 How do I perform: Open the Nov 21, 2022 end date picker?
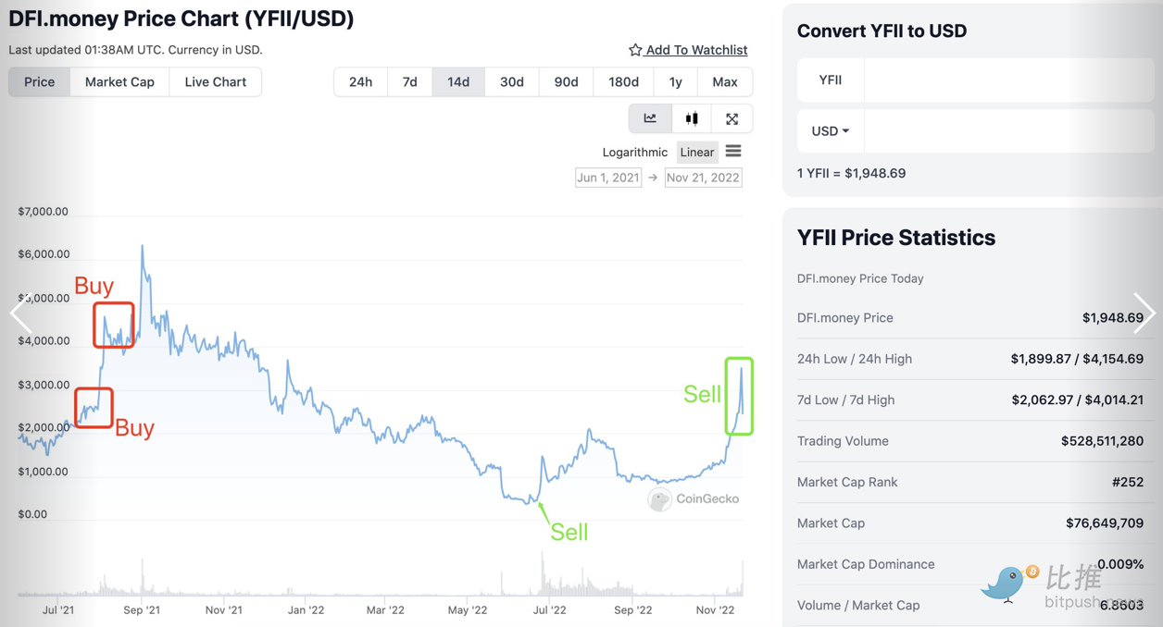[703, 178]
